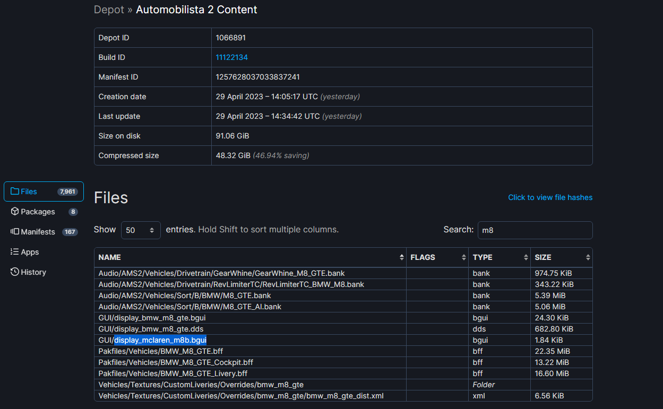This screenshot has width=663, height=409.
Task: Select the RevLimiterTC_BMW_M8.bank file row
Action: tap(343, 284)
